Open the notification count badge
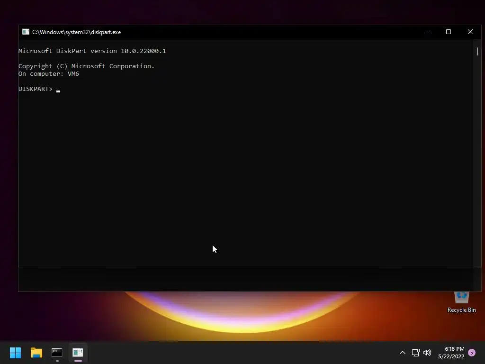This screenshot has height=364, width=485. [472, 353]
